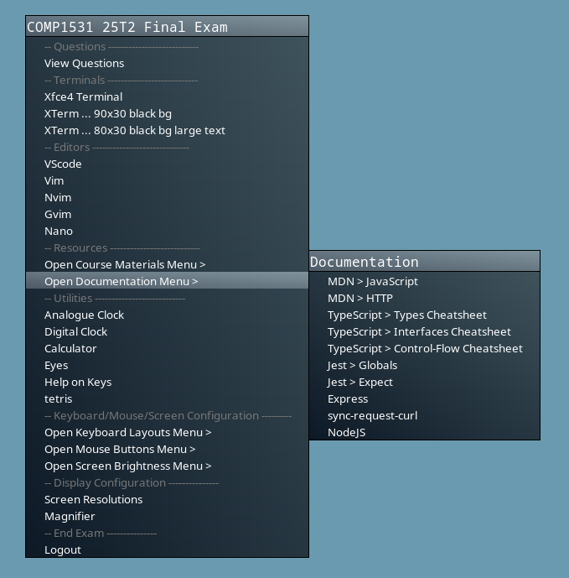Expand Open Keyboard Layouts Menu
This screenshot has height=578, width=569.
(127, 433)
